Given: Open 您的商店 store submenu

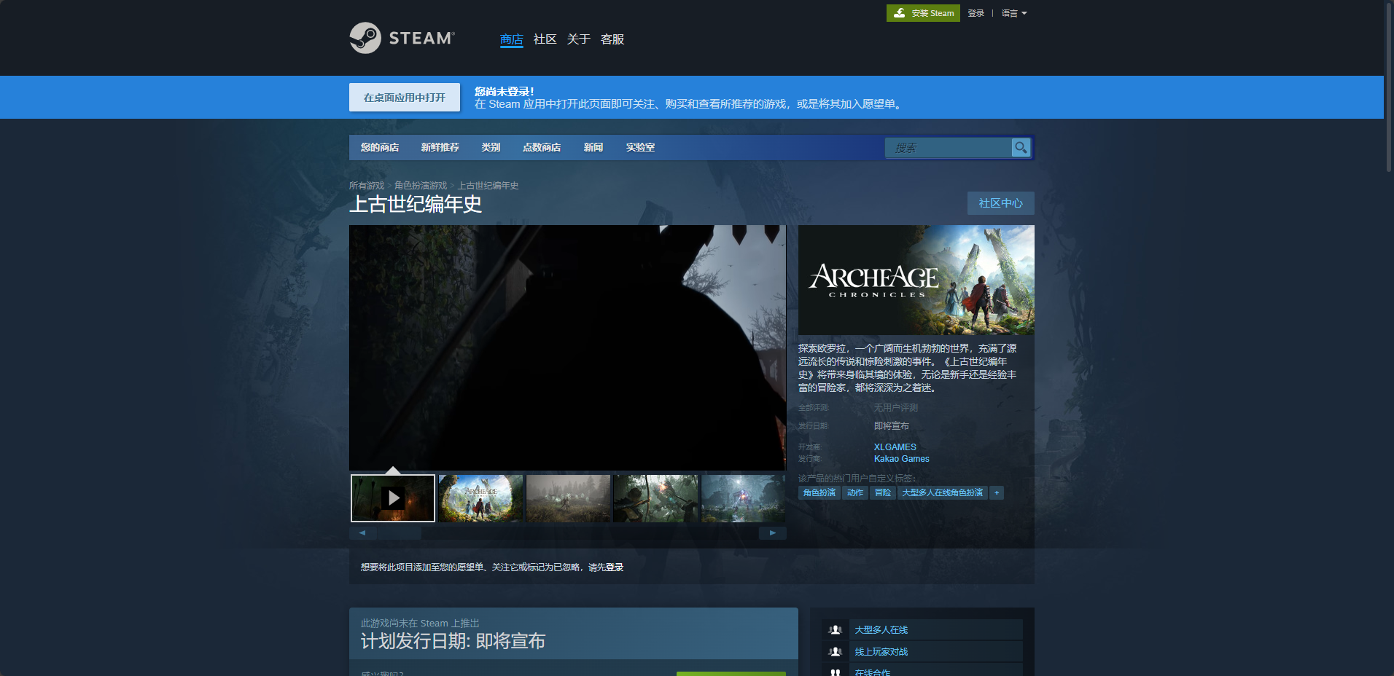Looking at the screenshot, I should click(380, 147).
